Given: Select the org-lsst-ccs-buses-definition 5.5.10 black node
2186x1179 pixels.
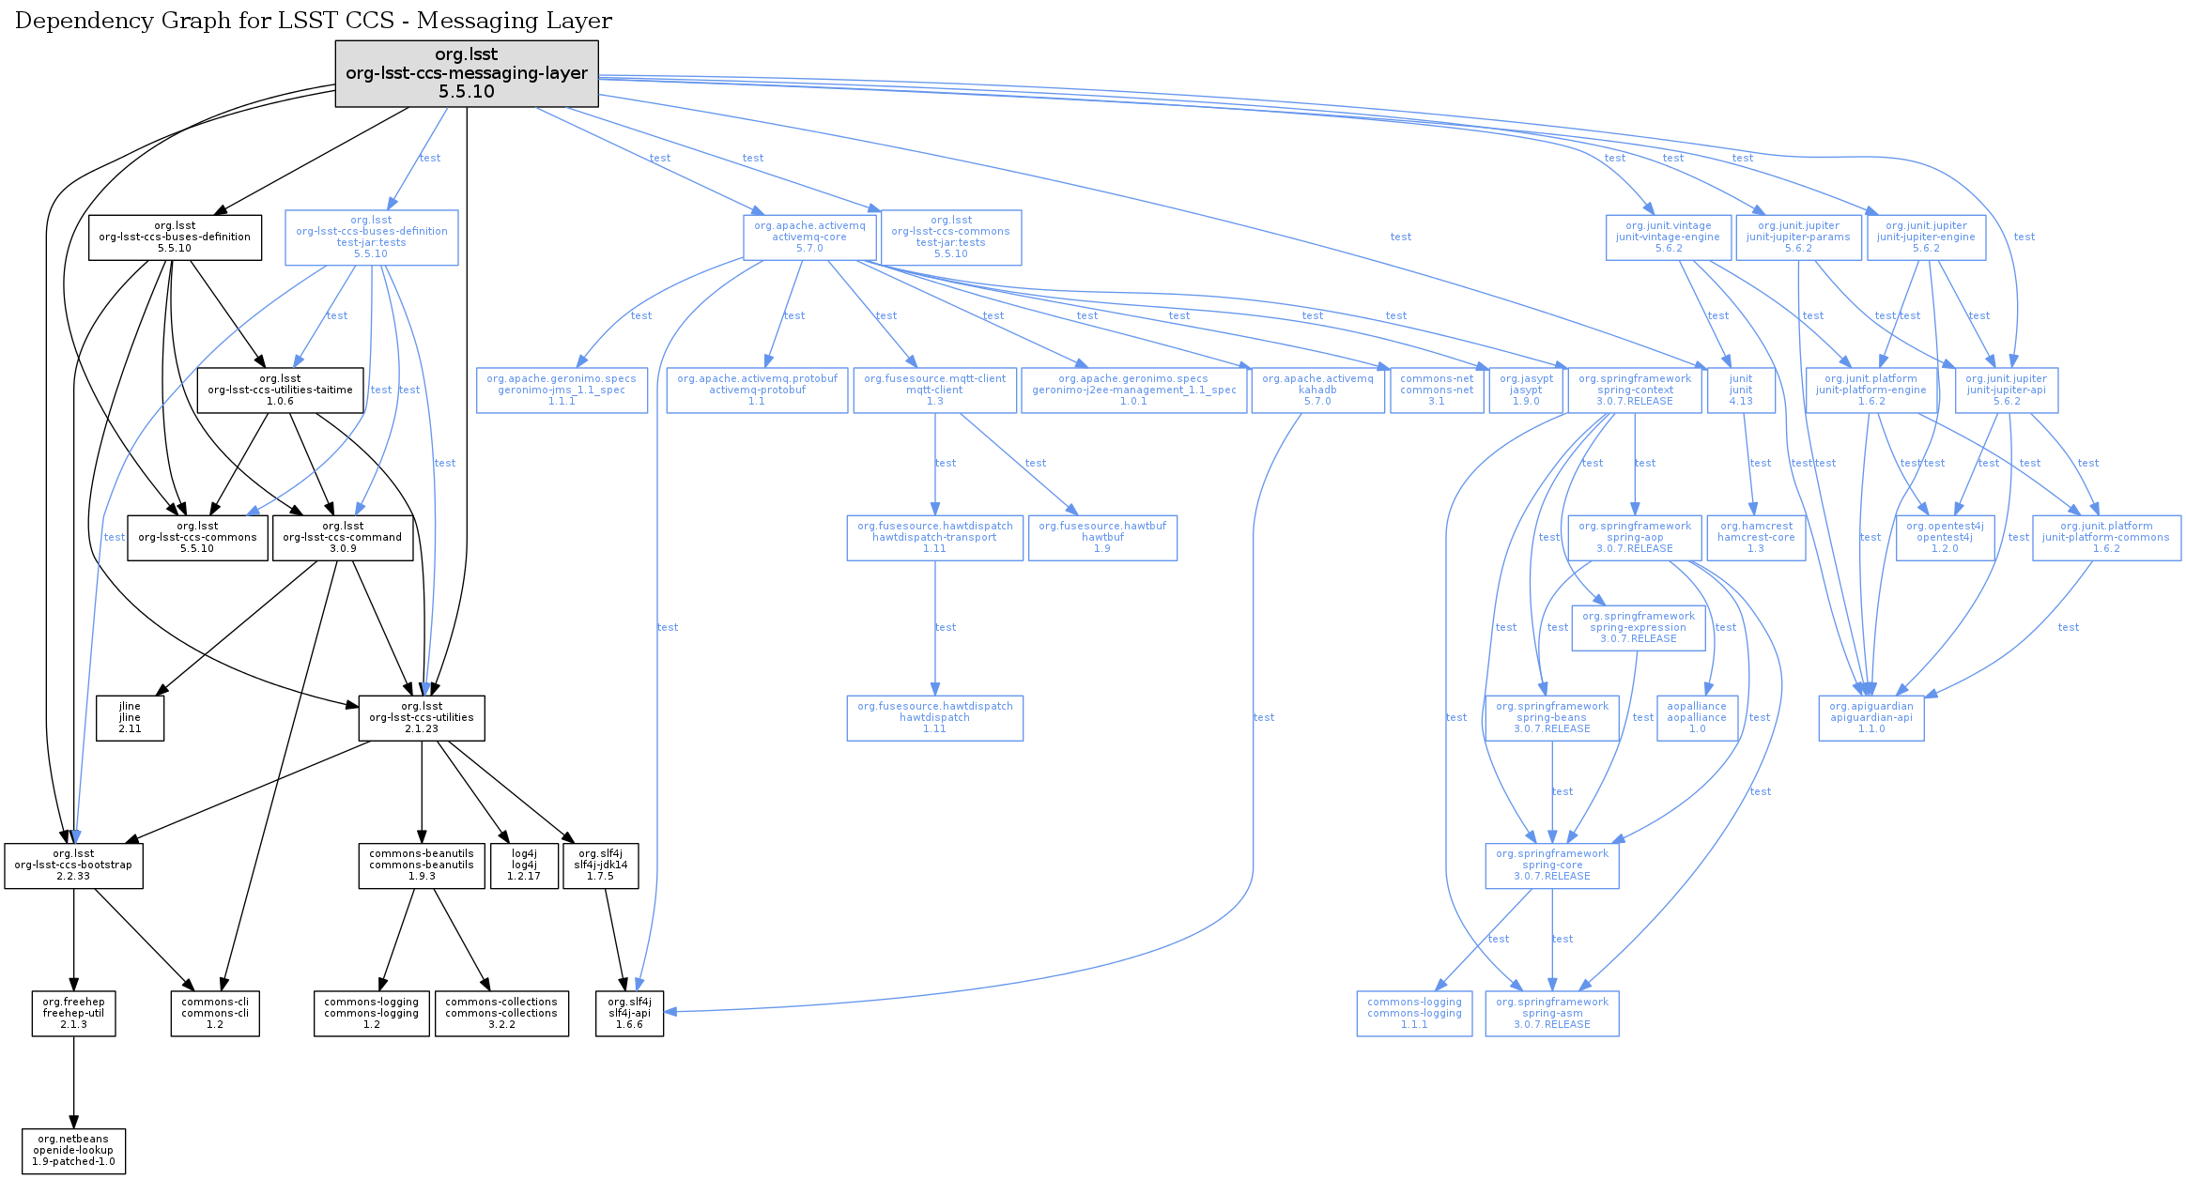Looking at the screenshot, I should (175, 237).
